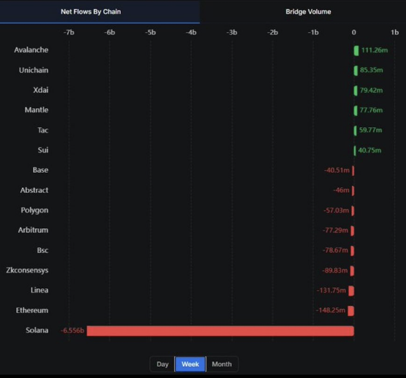Click the 85.35m value for Unichain
Viewport: 406px width, 378px height.
372,70
